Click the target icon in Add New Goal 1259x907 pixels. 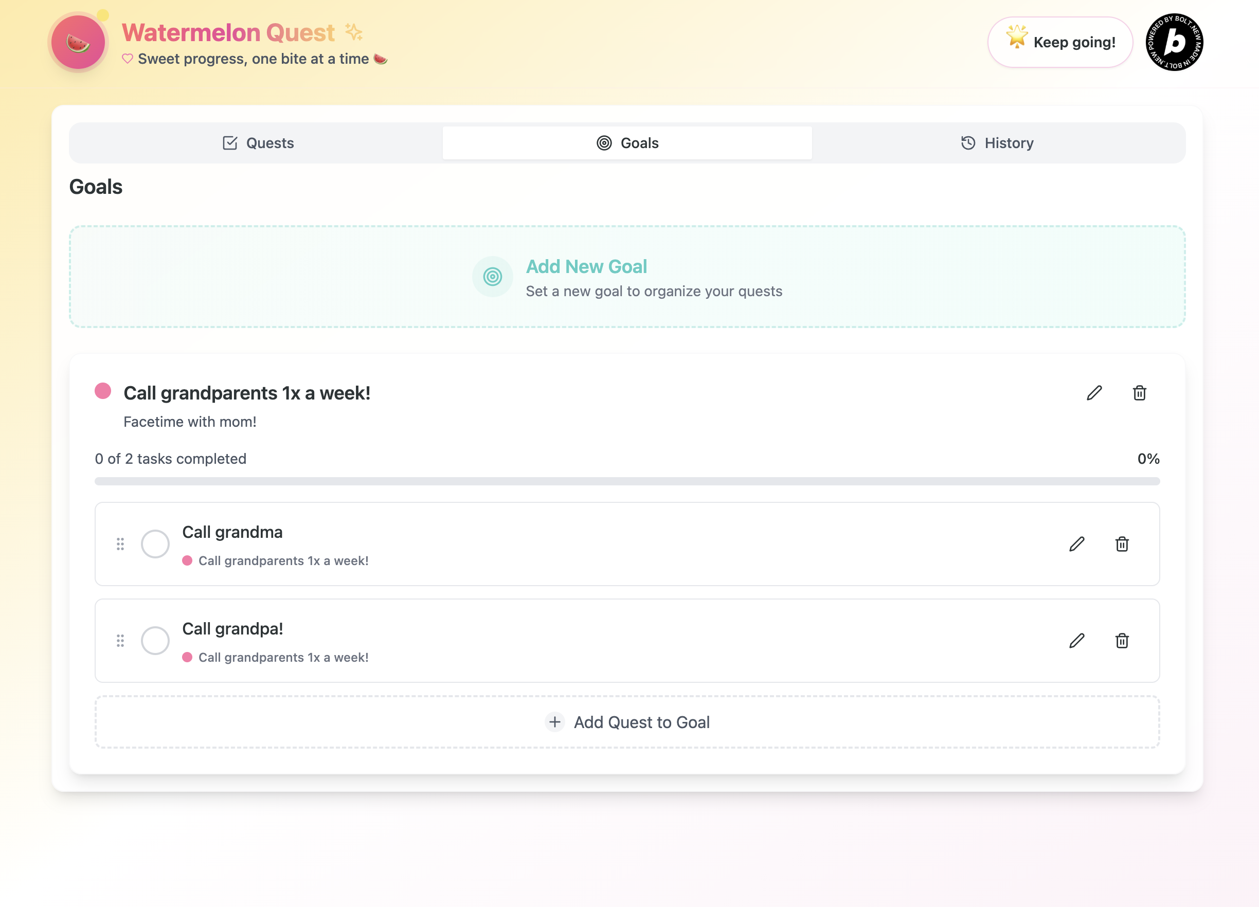[492, 277]
